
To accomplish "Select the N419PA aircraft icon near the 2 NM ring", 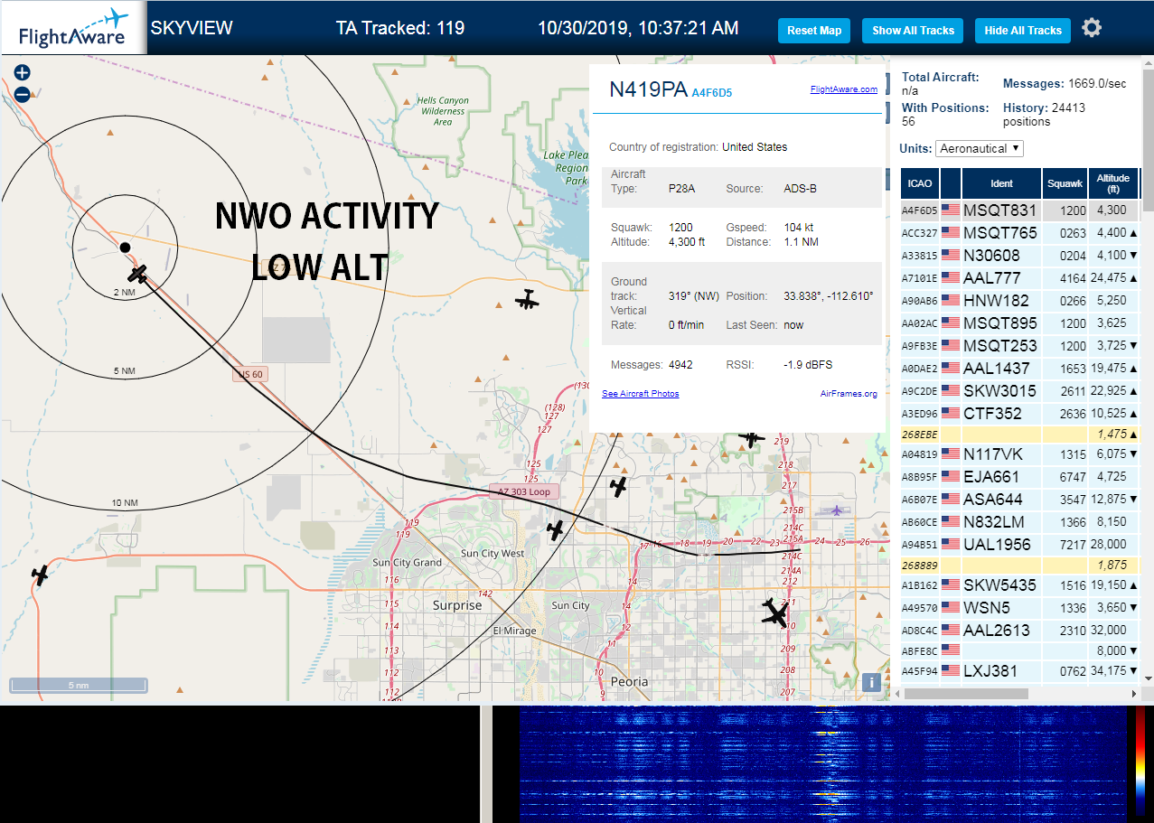I will [x=138, y=273].
